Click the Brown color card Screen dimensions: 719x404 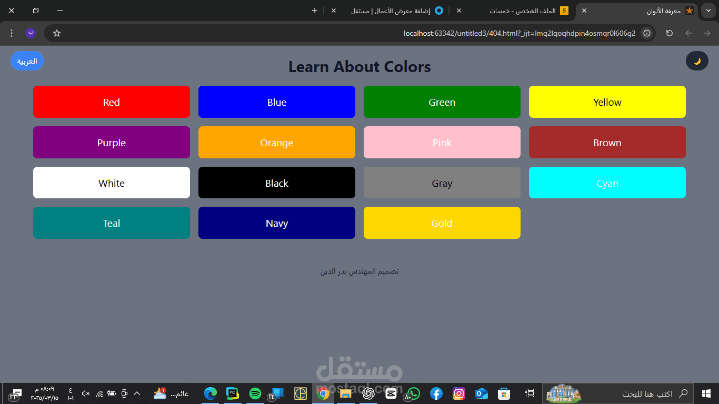(607, 143)
